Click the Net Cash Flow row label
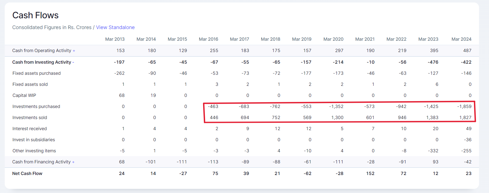 tap(27, 174)
